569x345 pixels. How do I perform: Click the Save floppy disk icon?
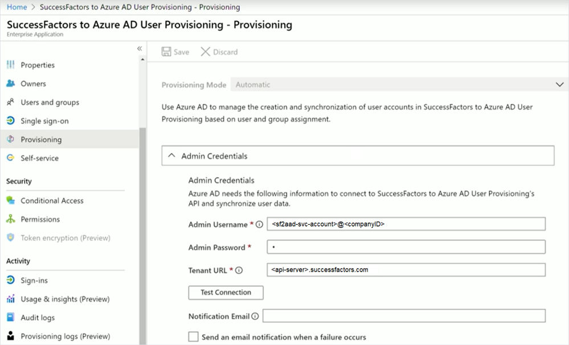166,51
